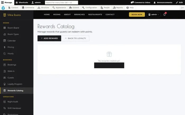Open Room Board in sidebar
The image size is (185, 115).
(17, 28)
